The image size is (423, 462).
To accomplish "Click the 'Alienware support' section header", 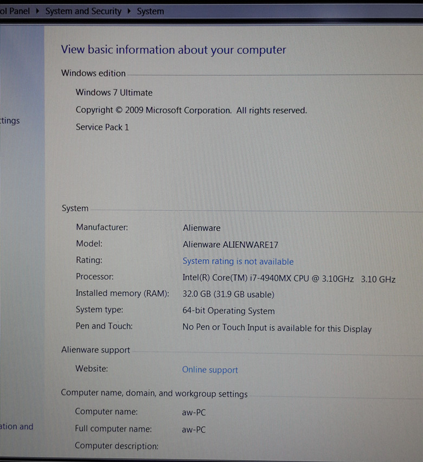I will (95, 350).
